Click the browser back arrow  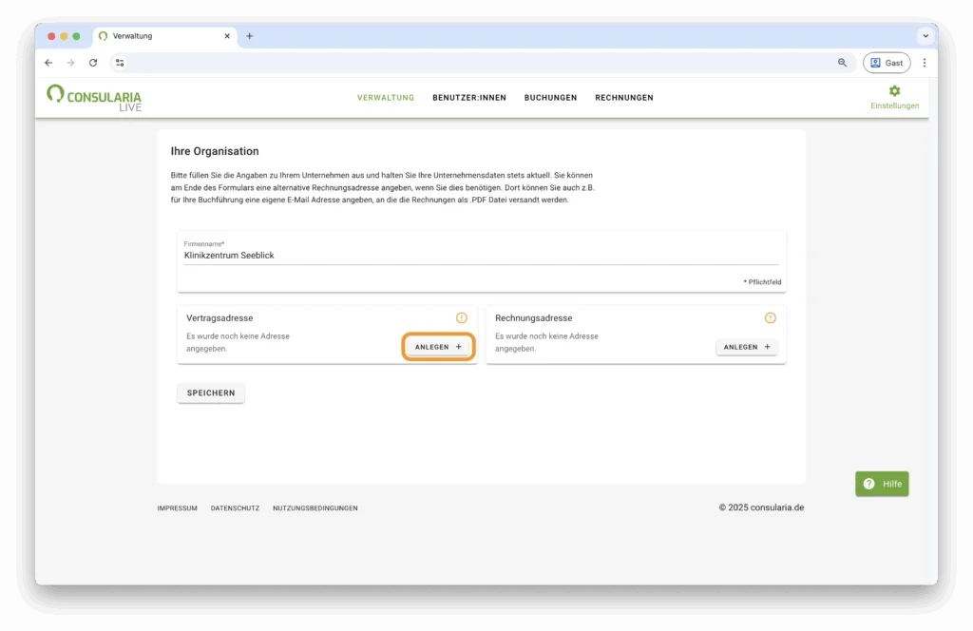click(x=48, y=63)
